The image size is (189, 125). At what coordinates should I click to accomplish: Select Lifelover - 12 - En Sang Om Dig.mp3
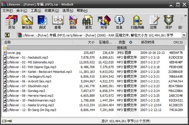coord(94,110)
